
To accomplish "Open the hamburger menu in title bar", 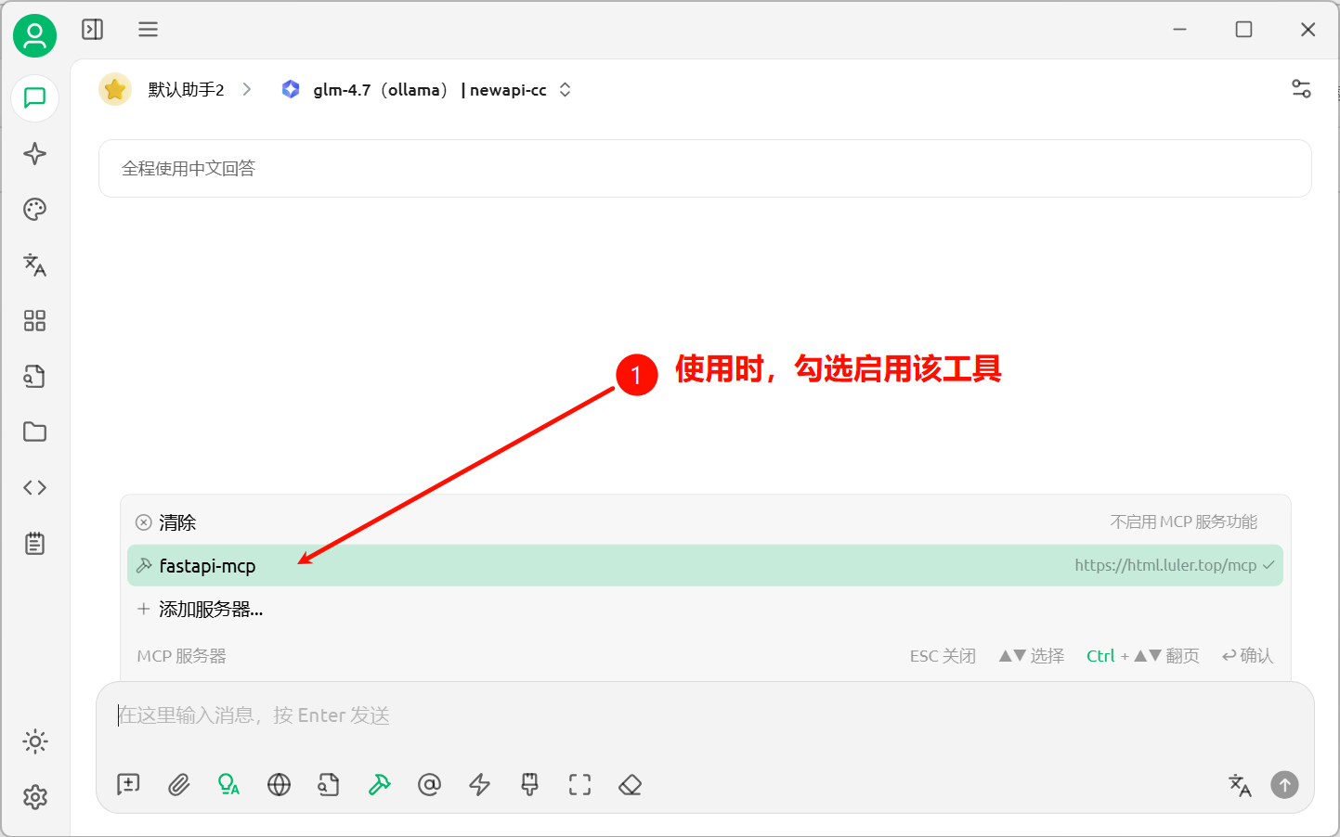I will (148, 30).
